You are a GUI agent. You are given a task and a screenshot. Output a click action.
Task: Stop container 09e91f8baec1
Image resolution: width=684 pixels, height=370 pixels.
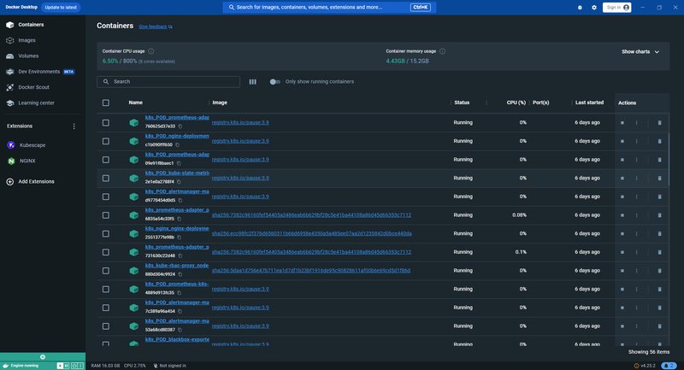click(x=622, y=160)
